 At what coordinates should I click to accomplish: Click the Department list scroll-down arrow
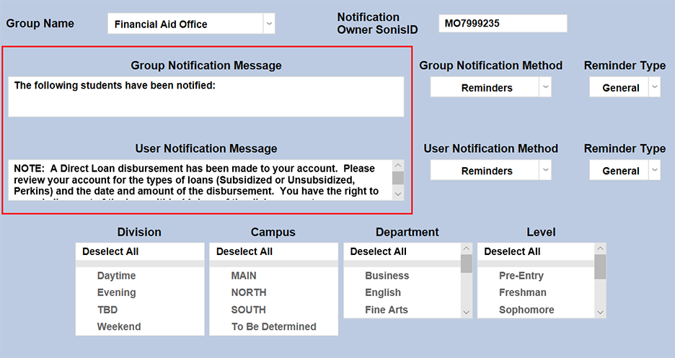pyautogui.click(x=466, y=313)
